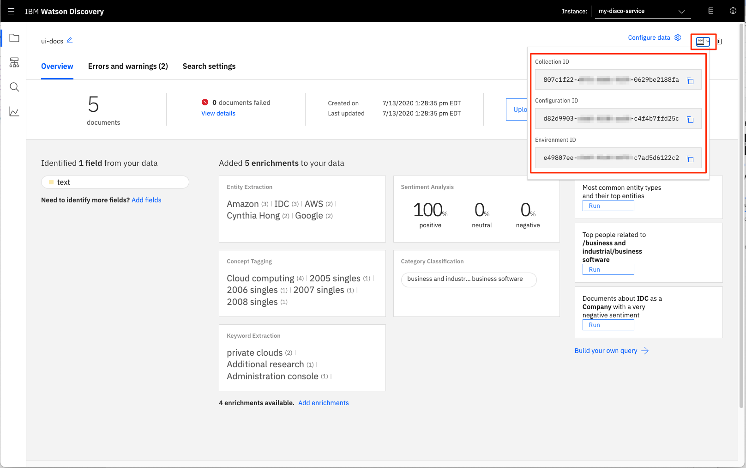Click the Amazon entity
This screenshot has width=746, height=468.
(x=243, y=204)
